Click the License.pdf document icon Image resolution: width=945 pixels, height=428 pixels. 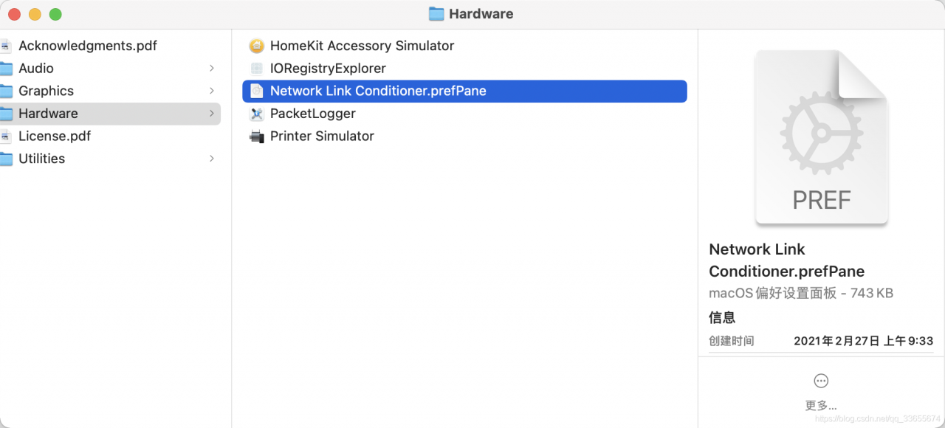click(5, 137)
